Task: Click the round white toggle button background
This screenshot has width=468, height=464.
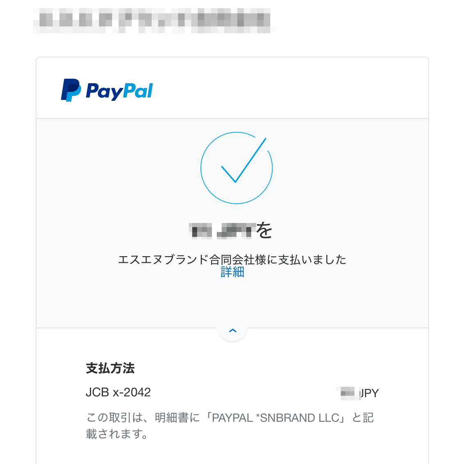Action: click(x=232, y=325)
